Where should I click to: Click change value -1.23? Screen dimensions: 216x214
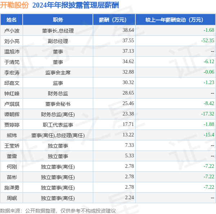point(209,82)
